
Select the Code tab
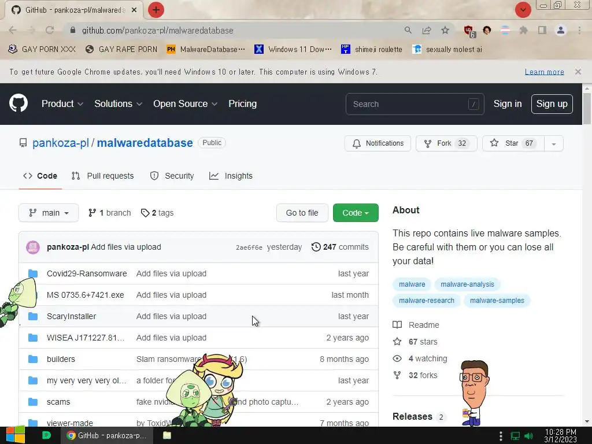[40, 176]
